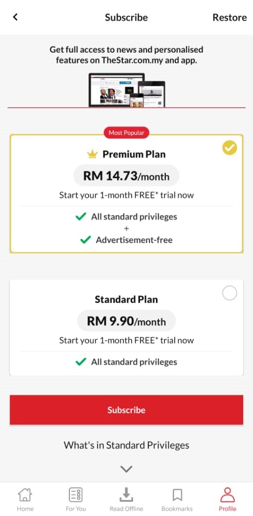Screen dimensions: 253x516
Task: Tap the RM 9.90/month price pill
Action: click(126, 321)
